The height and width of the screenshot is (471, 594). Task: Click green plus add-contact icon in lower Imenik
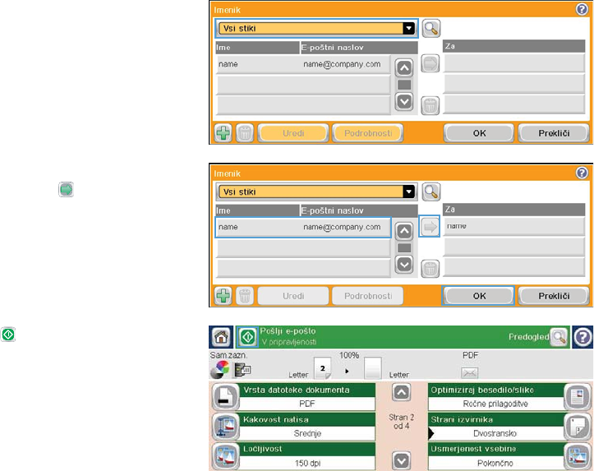coord(223,296)
